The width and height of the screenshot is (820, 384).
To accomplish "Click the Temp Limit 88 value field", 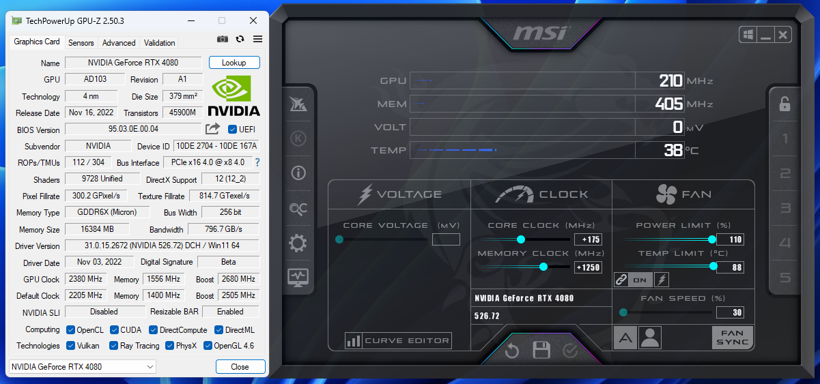I will [730, 267].
